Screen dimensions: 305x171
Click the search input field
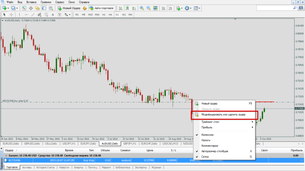tap(274, 8)
